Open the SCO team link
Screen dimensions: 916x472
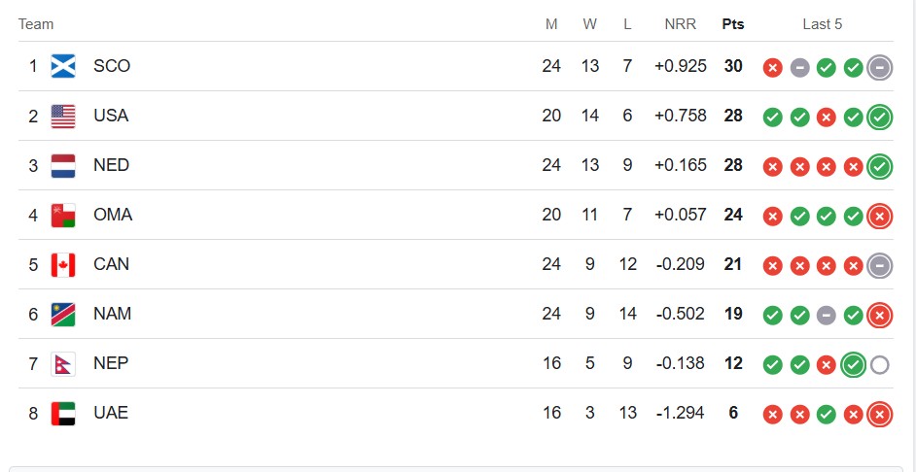[x=112, y=66]
